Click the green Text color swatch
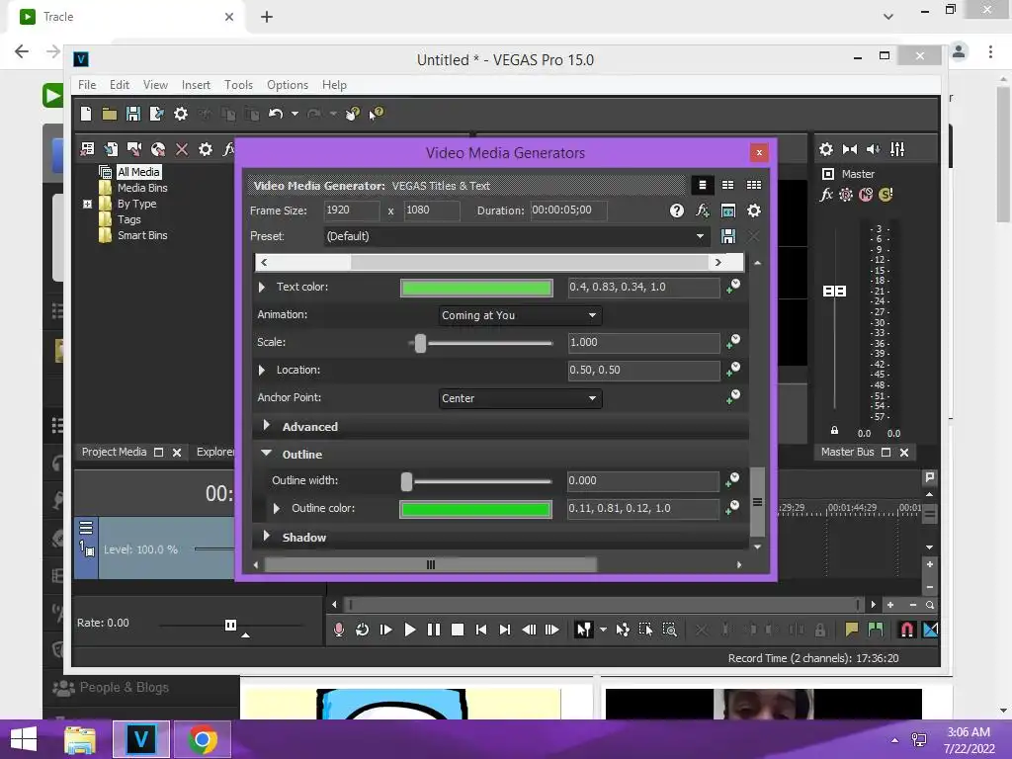1012x759 pixels. pos(476,288)
